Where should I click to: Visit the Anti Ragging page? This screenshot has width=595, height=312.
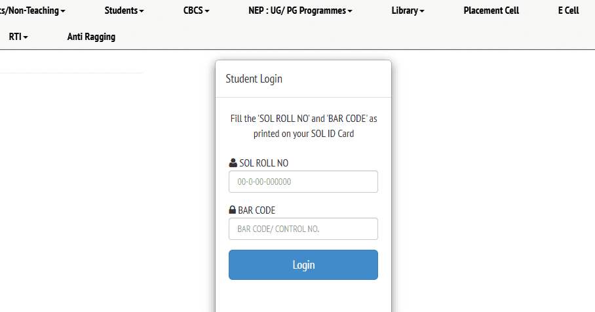91,37
